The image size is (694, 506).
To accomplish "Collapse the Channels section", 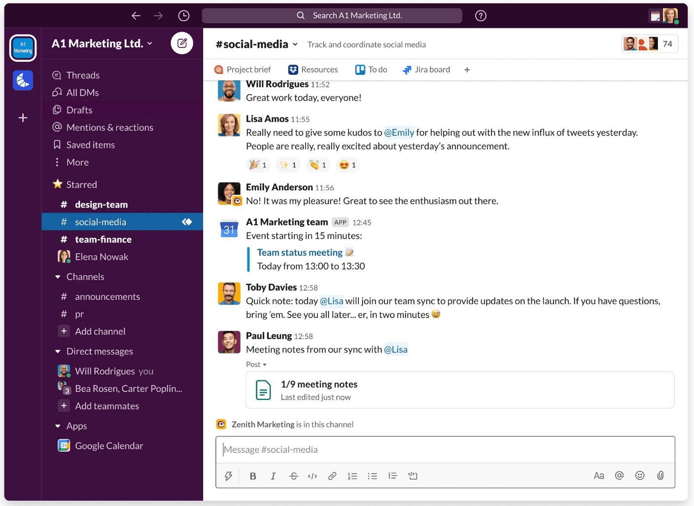I will click(58, 277).
